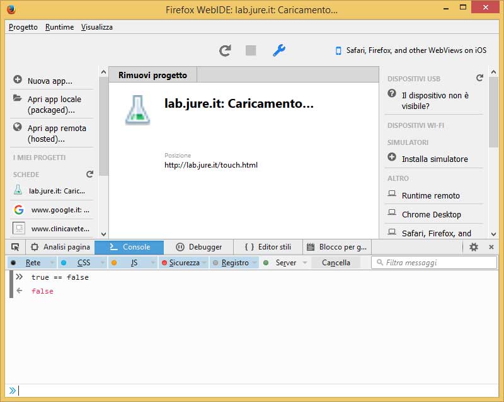Click Installa simulatore link

(x=435, y=159)
